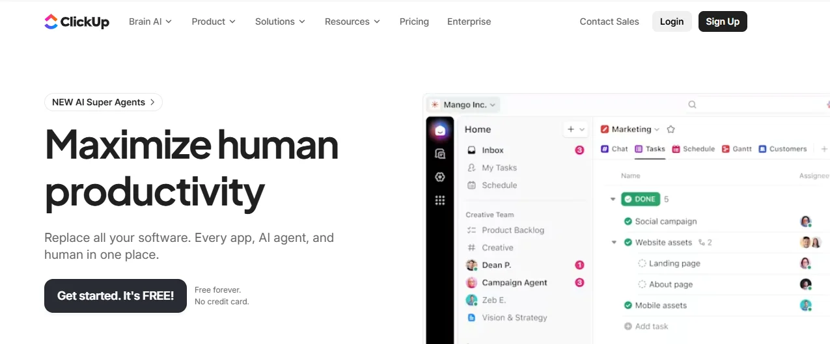Click the hash icon next to Creative

click(472, 248)
